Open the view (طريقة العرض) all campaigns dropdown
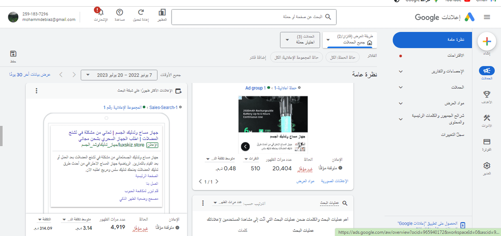 click(x=350, y=40)
